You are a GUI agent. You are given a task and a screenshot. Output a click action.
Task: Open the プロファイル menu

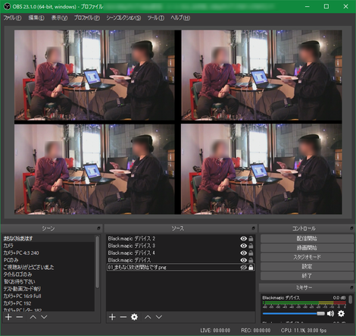click(x=87, y=17)
